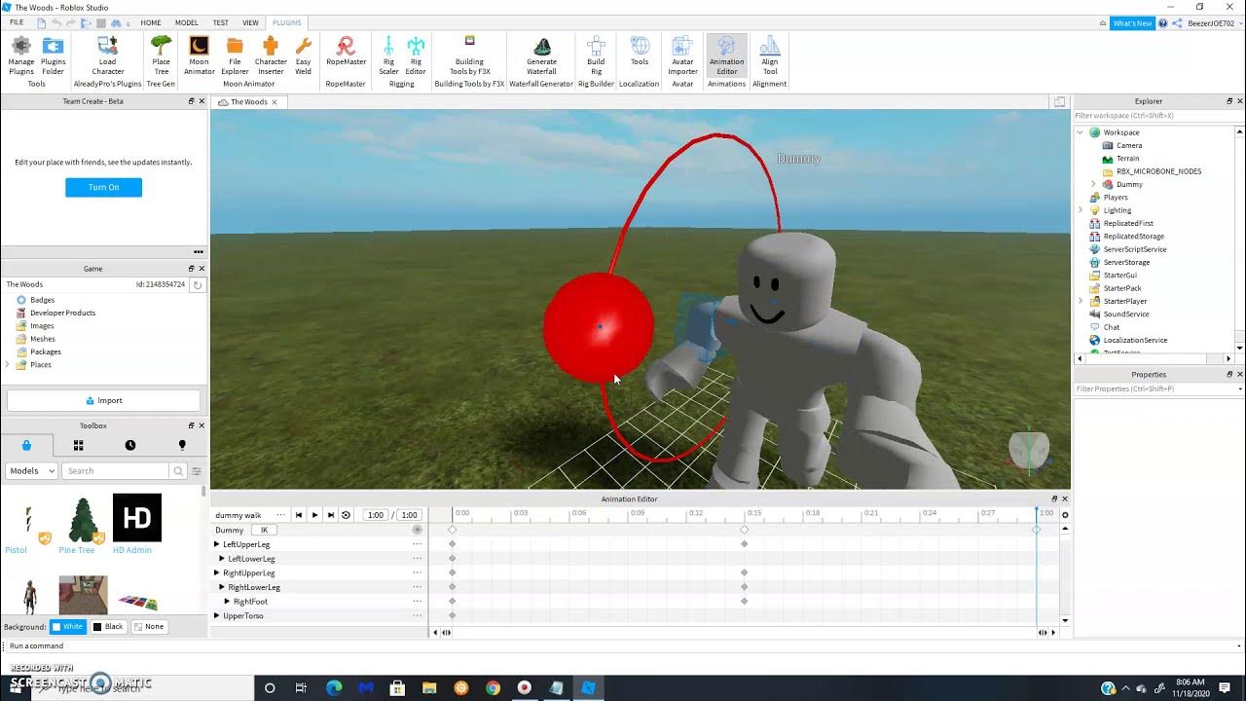
Task: Open Building Tools by F3X
Action: pos(469,55)
